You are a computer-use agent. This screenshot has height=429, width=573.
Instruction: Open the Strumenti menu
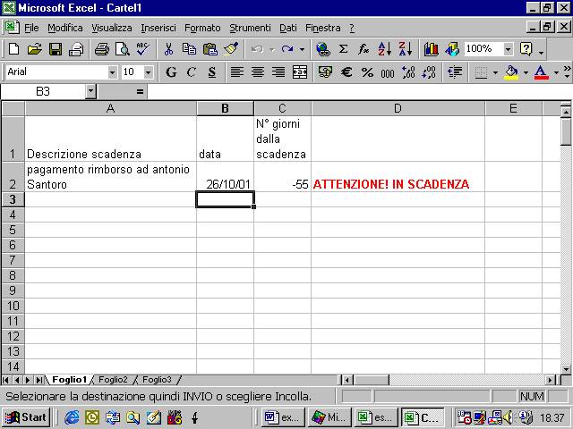click(x=250, y=28)
